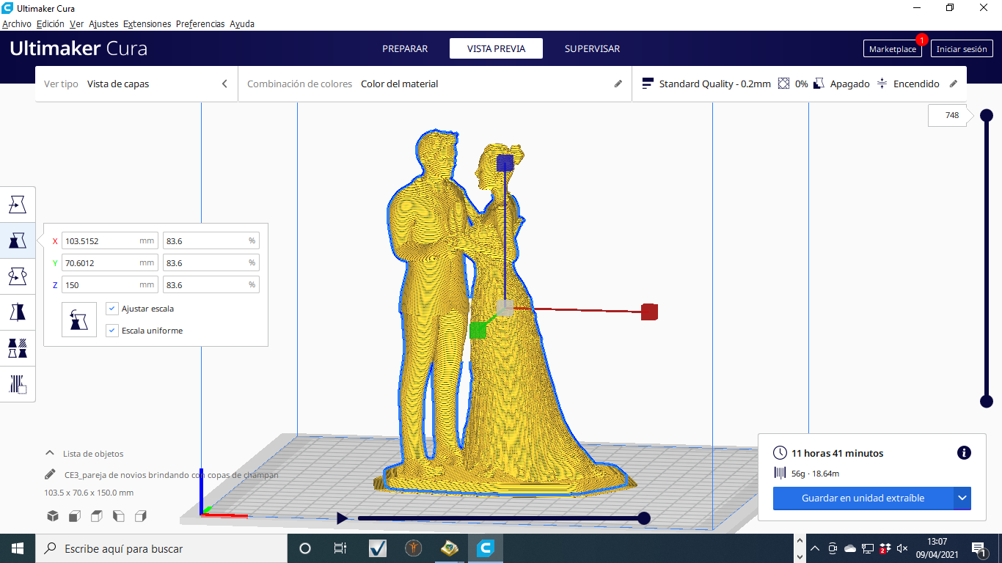Click the Iniciar sesión button

point(962,49)
